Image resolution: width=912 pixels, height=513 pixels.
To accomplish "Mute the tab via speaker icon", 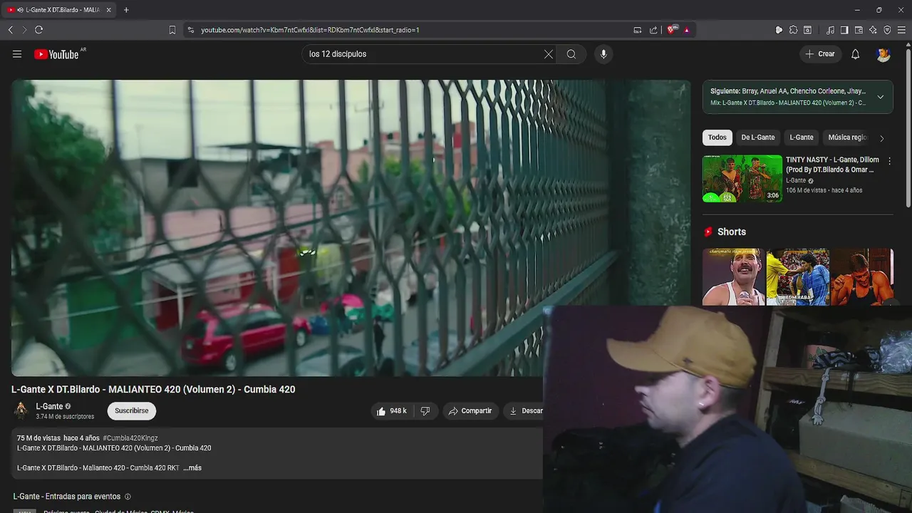I will (x=21, y=10).
